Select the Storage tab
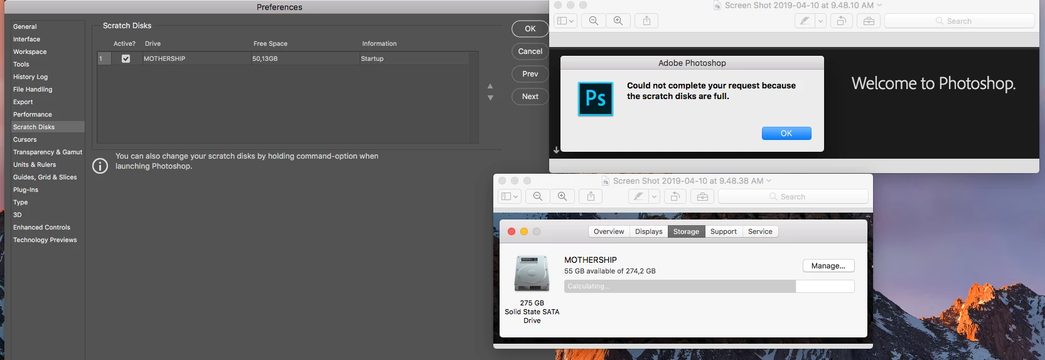Screen dimensions: 1045x360 click(686, 231)
